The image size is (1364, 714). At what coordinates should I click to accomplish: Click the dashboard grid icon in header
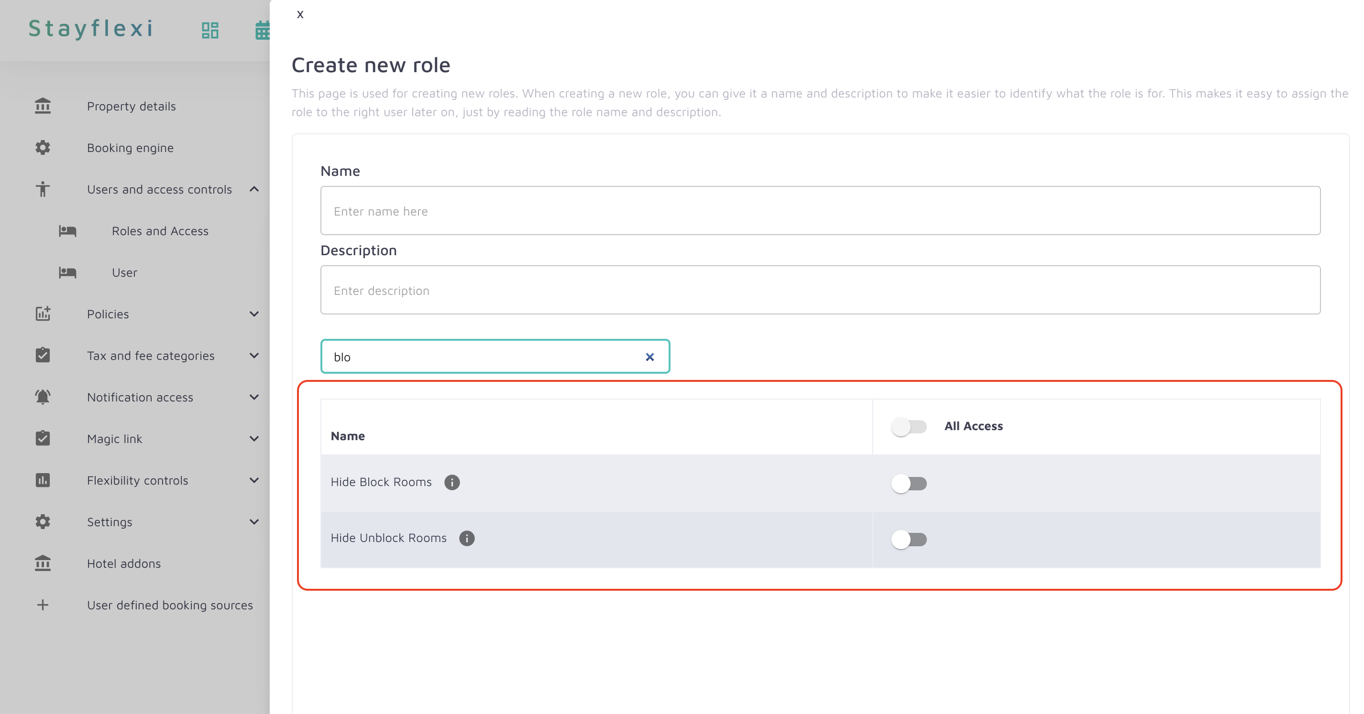tap(210, 30)
